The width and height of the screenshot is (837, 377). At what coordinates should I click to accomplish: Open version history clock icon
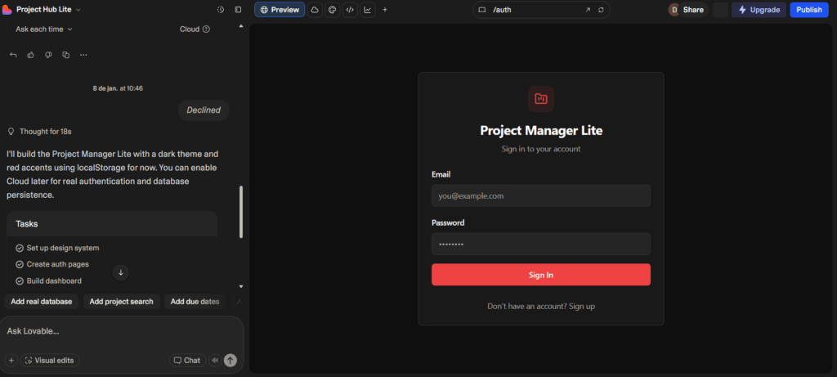tap(221, 10)
